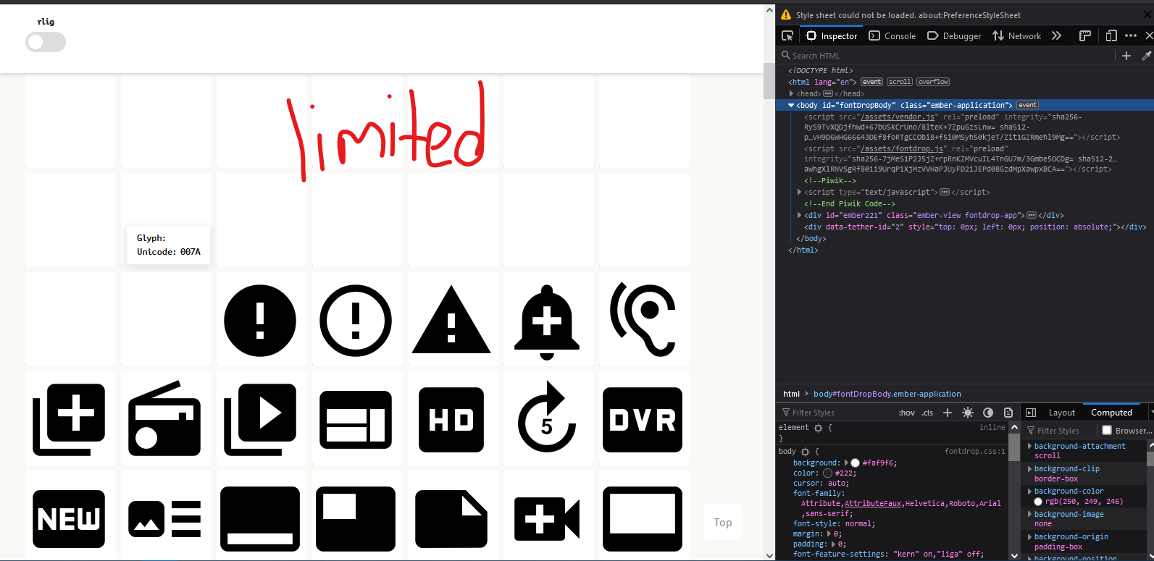Click the scroll badge on html tag
Viewport: 1154px width, 561px height.
click(x=900, y=82)
